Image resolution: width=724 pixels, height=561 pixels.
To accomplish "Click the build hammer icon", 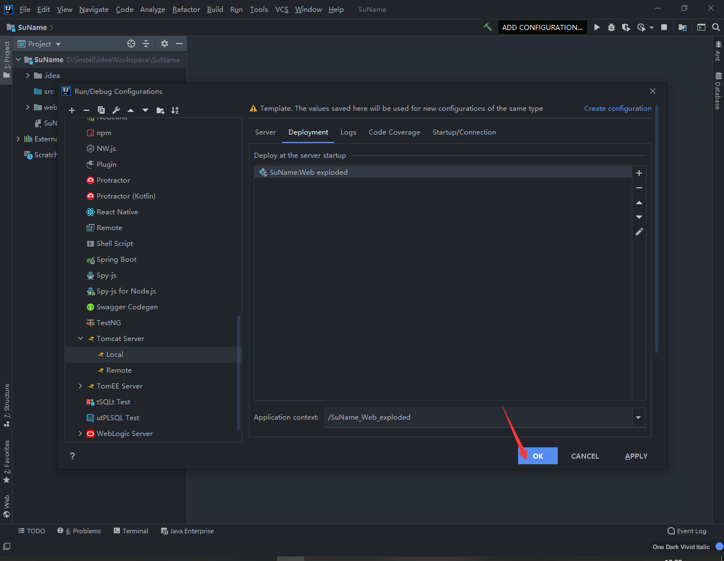I will pyautogui.click(x=488, y=27).
